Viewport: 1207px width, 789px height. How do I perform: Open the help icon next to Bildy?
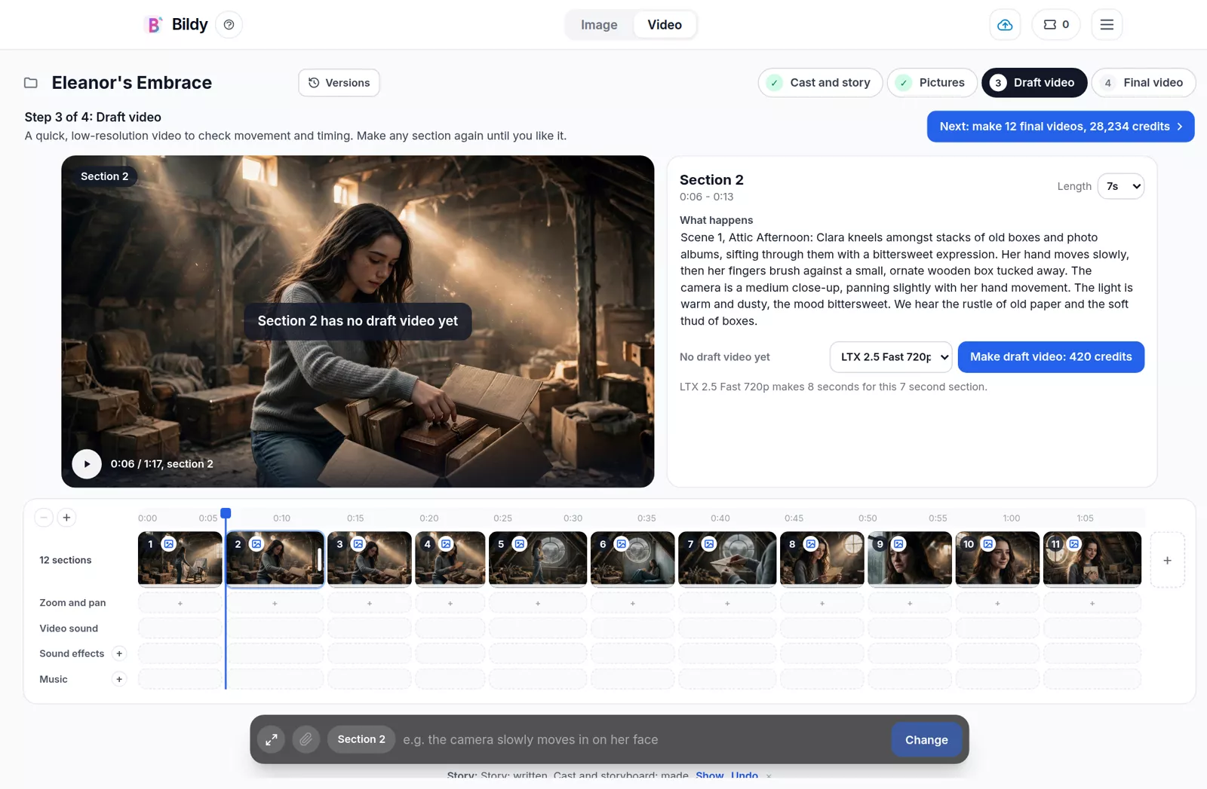pyautogui.click(x=229, y=25)
